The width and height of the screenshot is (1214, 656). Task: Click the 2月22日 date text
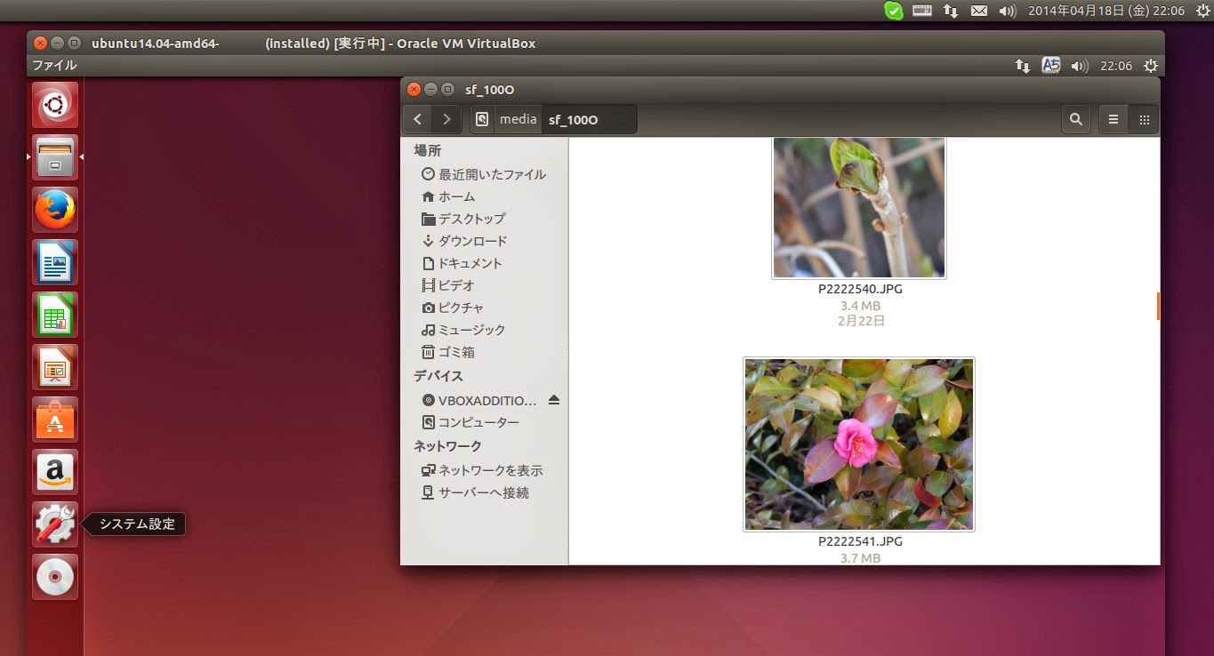pyautogui.click(x=861, y=321)
